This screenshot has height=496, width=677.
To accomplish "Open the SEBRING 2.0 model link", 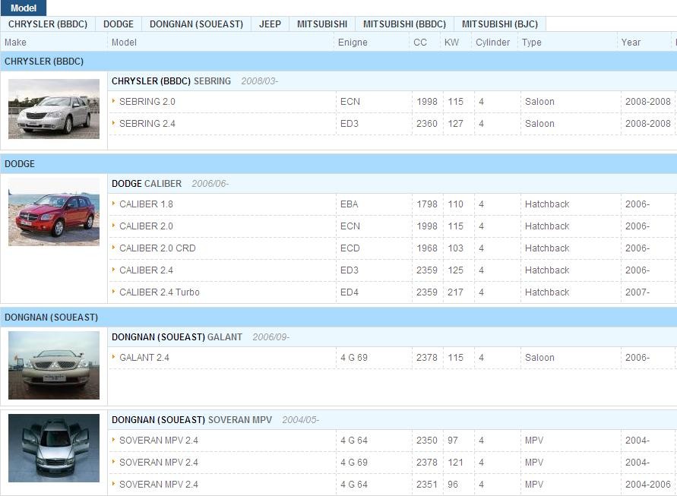I will (x=147, y=102).
